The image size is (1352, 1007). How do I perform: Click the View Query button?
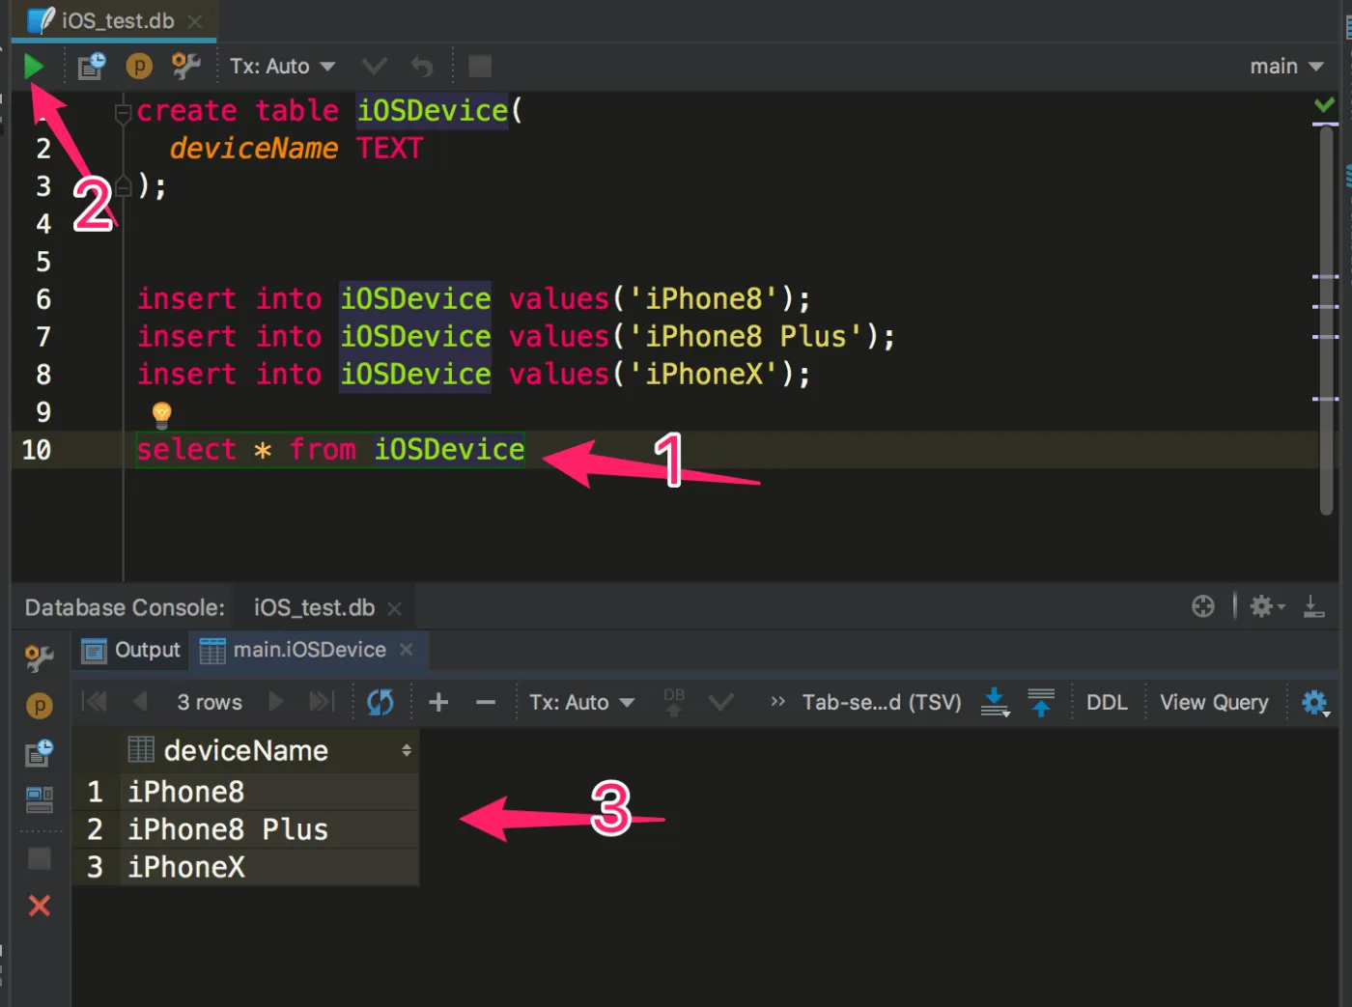1214,702
